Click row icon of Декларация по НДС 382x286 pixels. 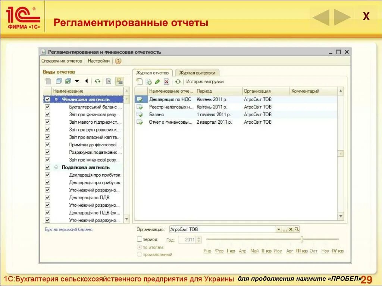140,99
